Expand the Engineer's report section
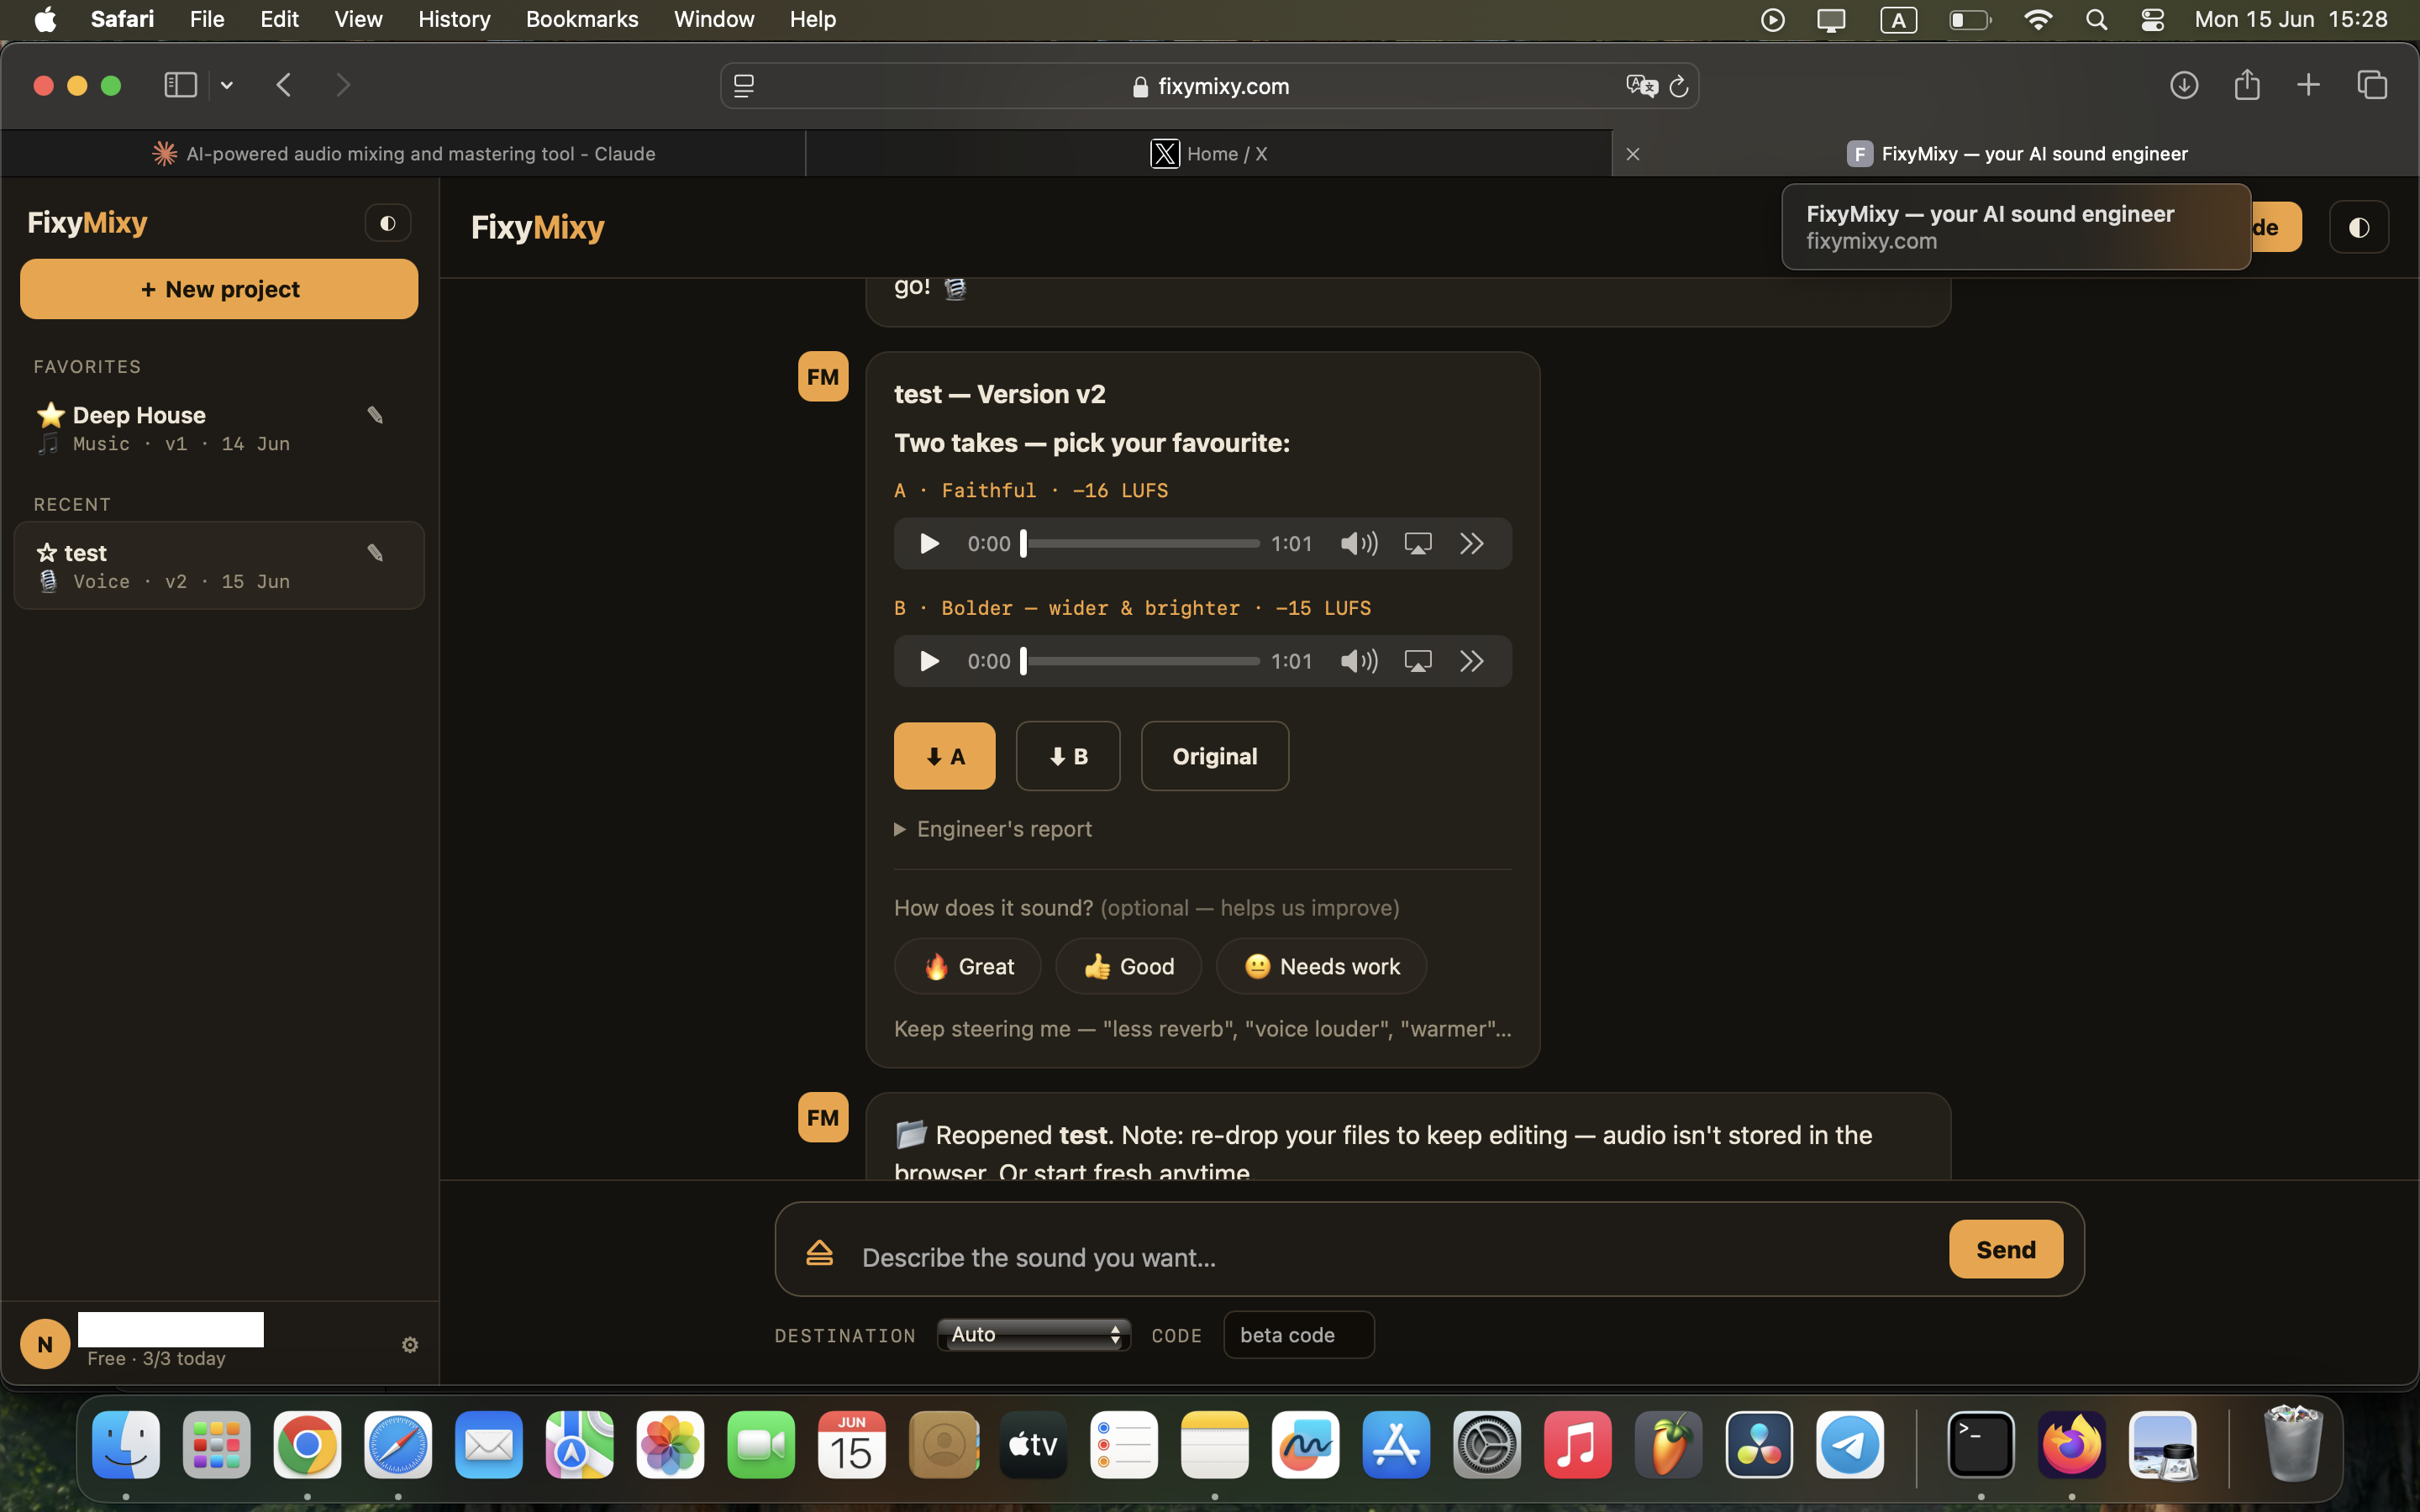 coord(993,829)
